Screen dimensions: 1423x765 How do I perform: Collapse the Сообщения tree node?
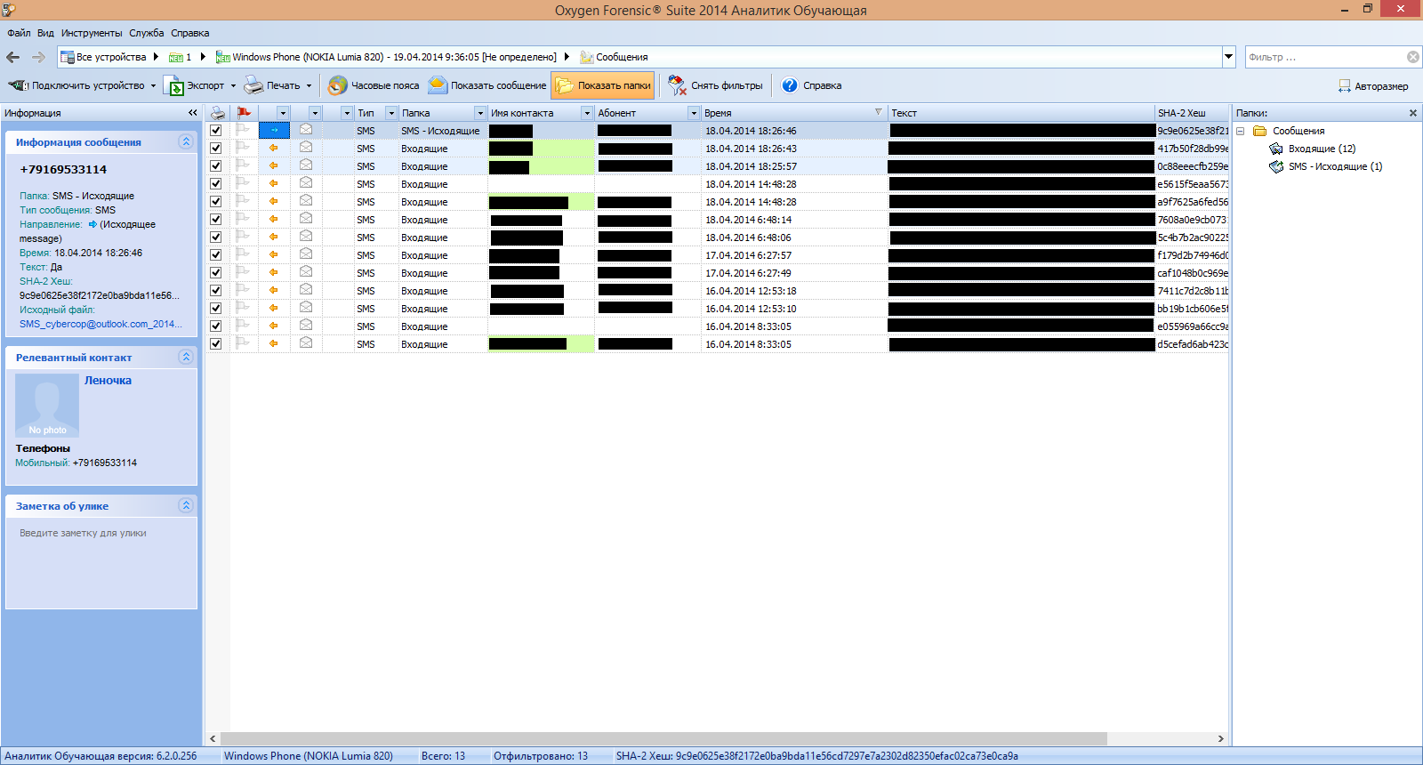tap(1240, 131)
